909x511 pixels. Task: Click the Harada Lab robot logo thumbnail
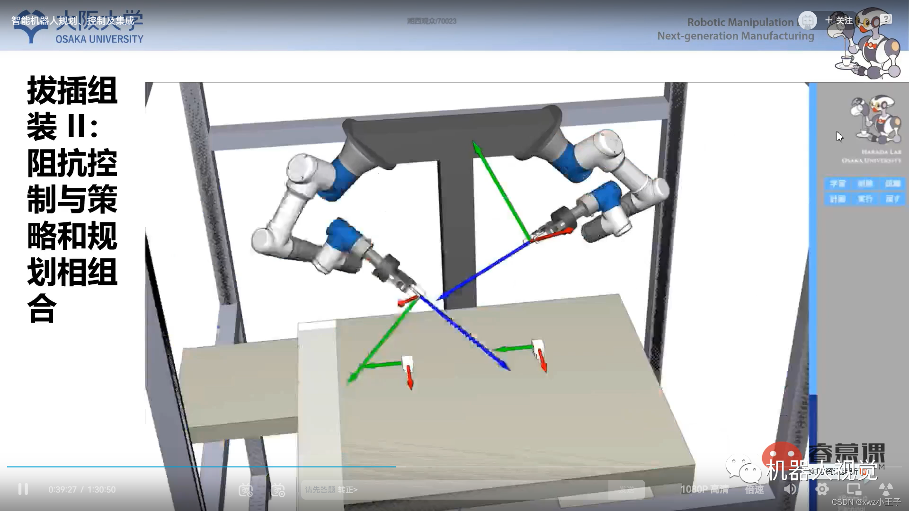pyautogui.click(x=875, y=120)
